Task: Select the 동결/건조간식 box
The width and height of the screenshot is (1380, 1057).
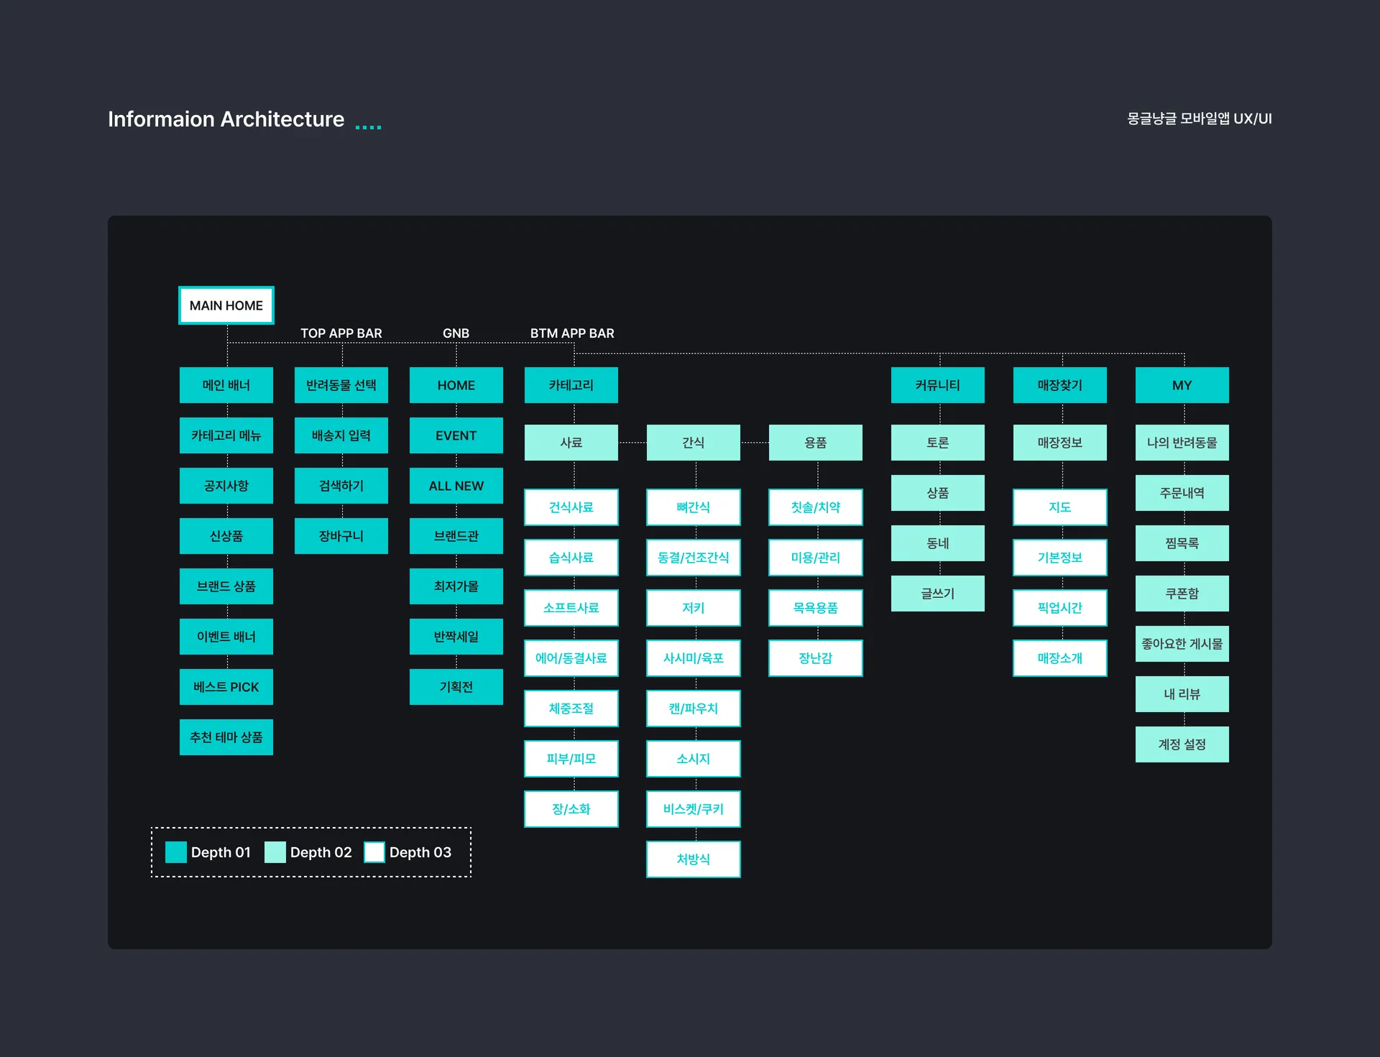Action: click(x=694, y=558)
